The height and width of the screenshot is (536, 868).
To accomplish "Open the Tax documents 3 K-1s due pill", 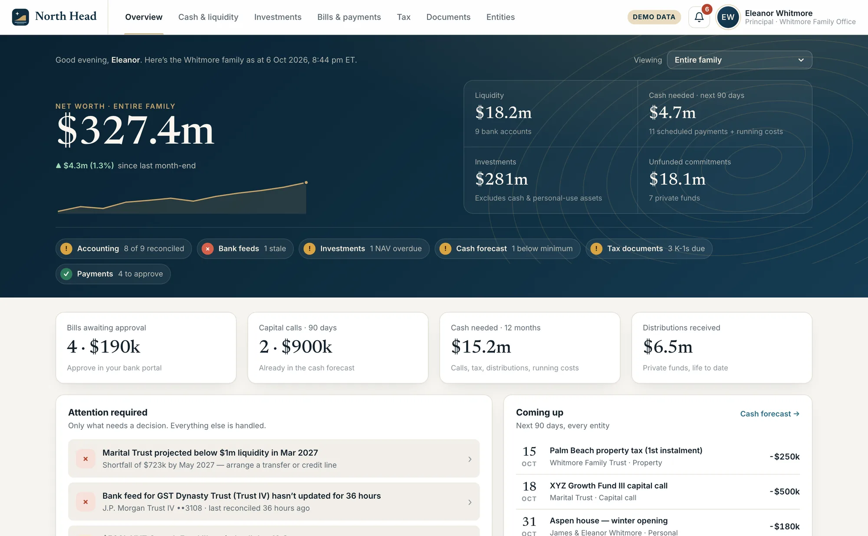I will [649, 248].
